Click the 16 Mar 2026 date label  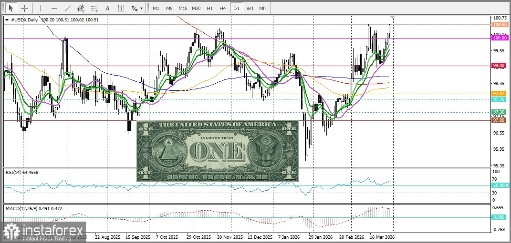(x=382, y=237)
